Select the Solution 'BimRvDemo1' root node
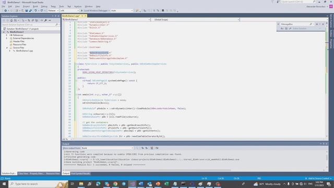This screenshot has height=188, width=334. 22,29
